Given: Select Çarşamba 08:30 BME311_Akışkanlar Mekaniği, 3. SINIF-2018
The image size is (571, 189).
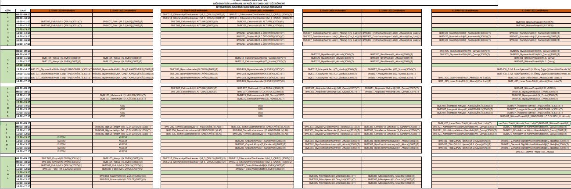Looking at the screenshot, I should point(332,88).
